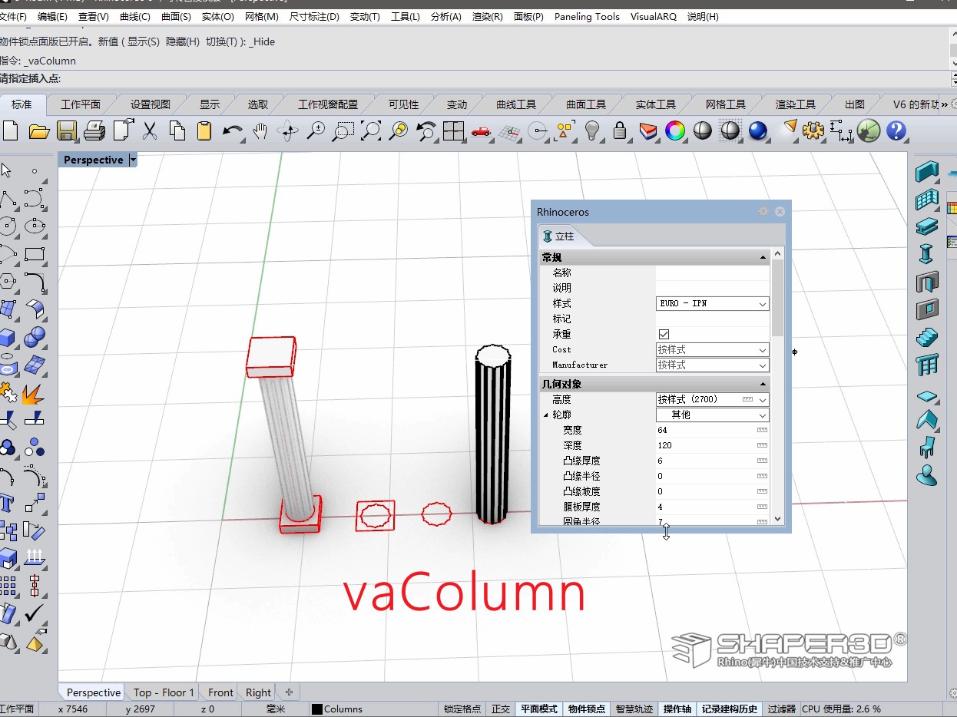The image size is (957, 717).
Task: Open the Paneling Tools menu
Action: pos(587,16)
